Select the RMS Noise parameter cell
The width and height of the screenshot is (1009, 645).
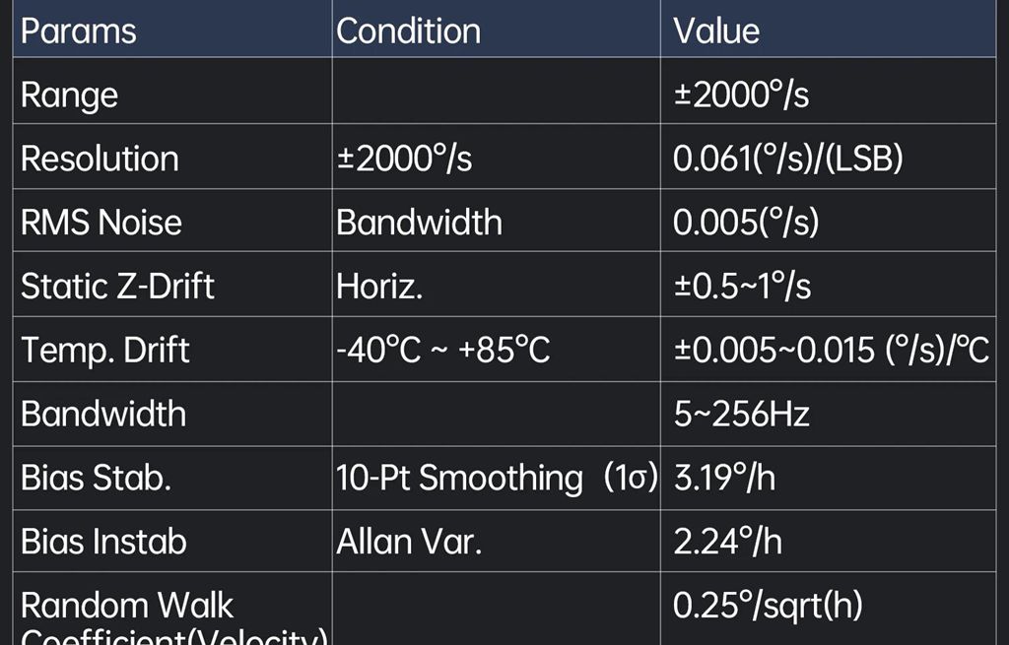(101, 223)
